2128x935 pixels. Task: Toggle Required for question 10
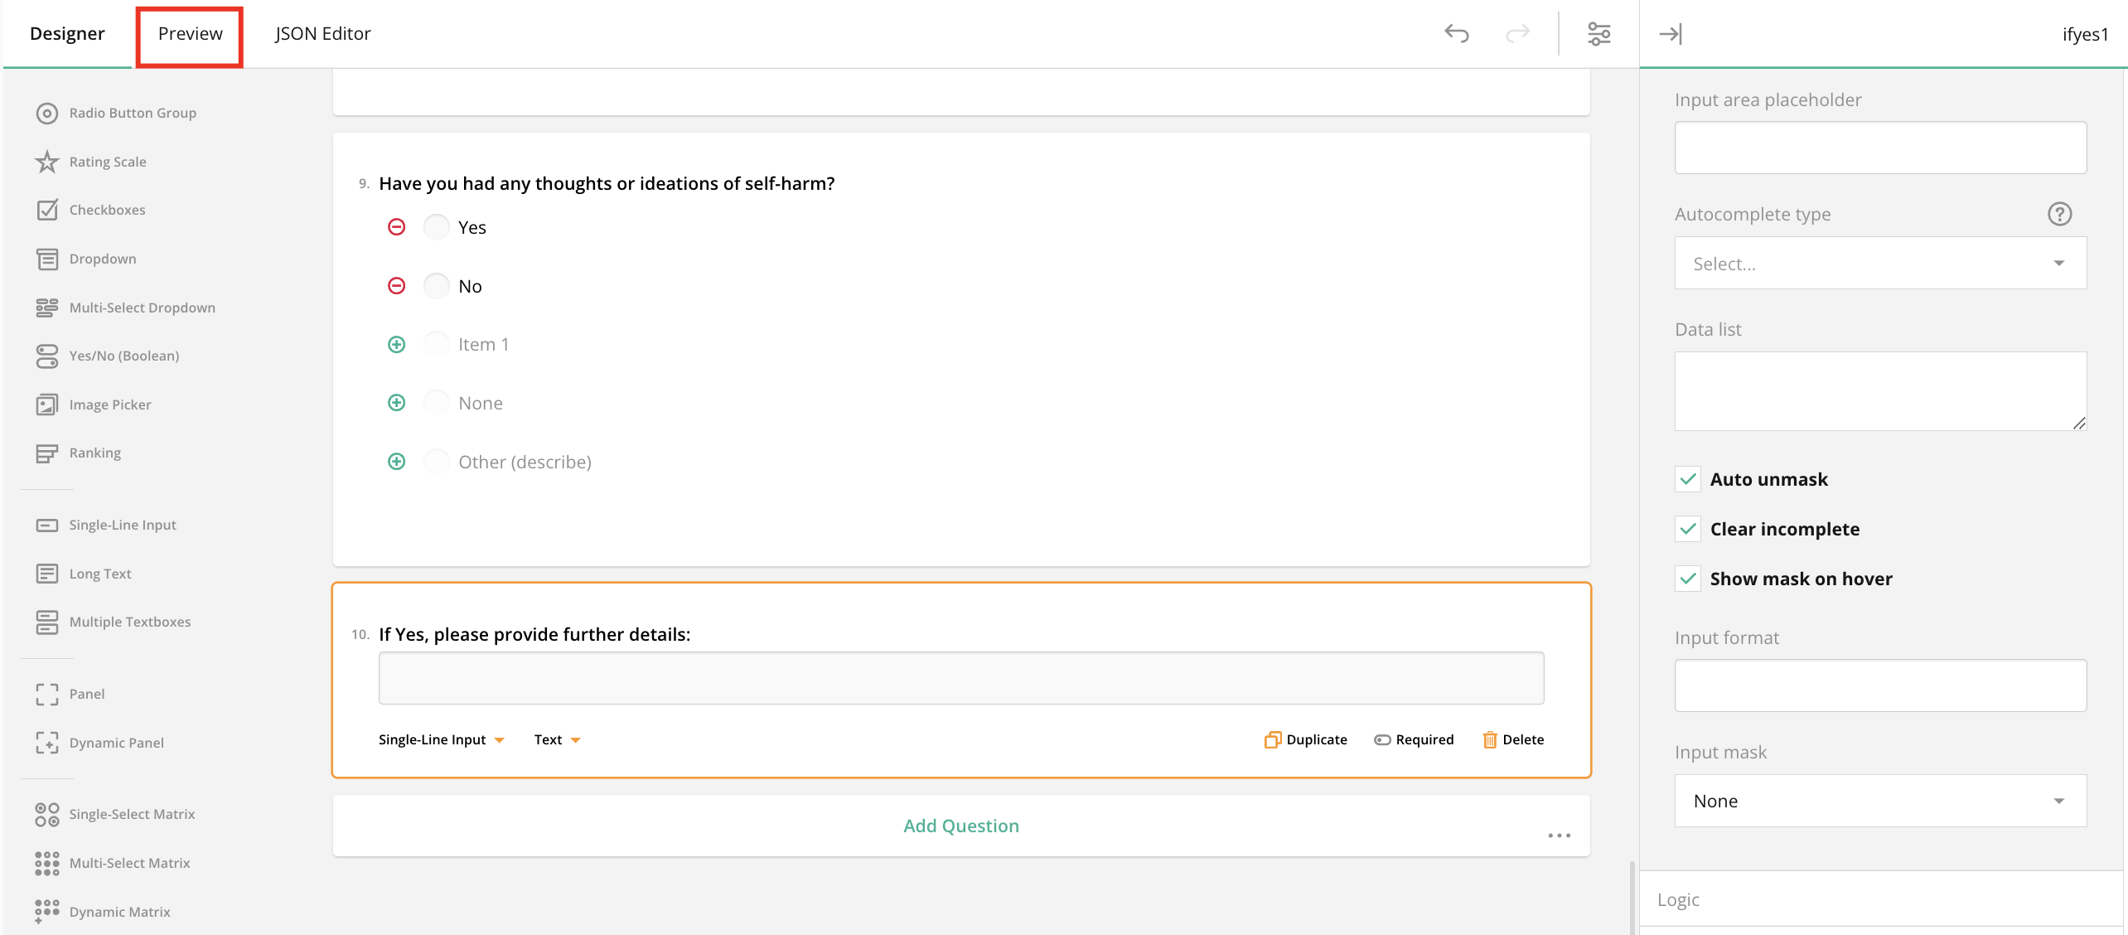tap(1414, 739)
